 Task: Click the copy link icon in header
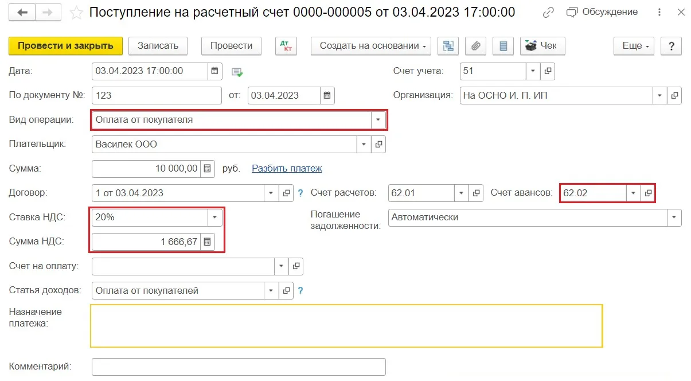[548, 12]
